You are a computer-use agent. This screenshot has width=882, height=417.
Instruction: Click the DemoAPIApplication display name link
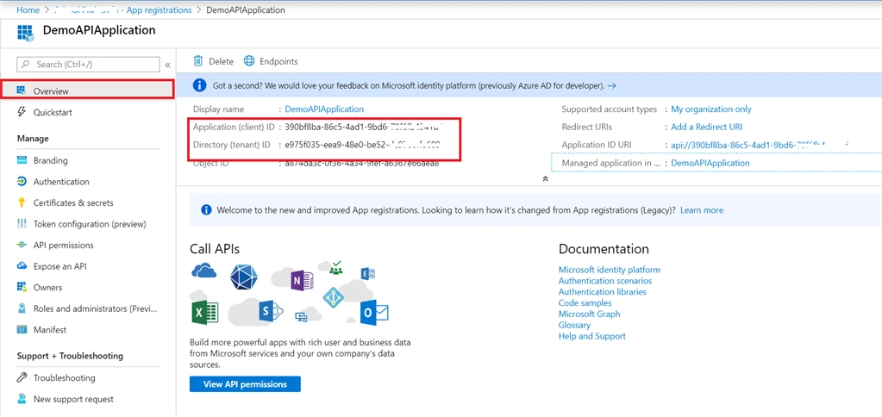(x=324, y=109)
